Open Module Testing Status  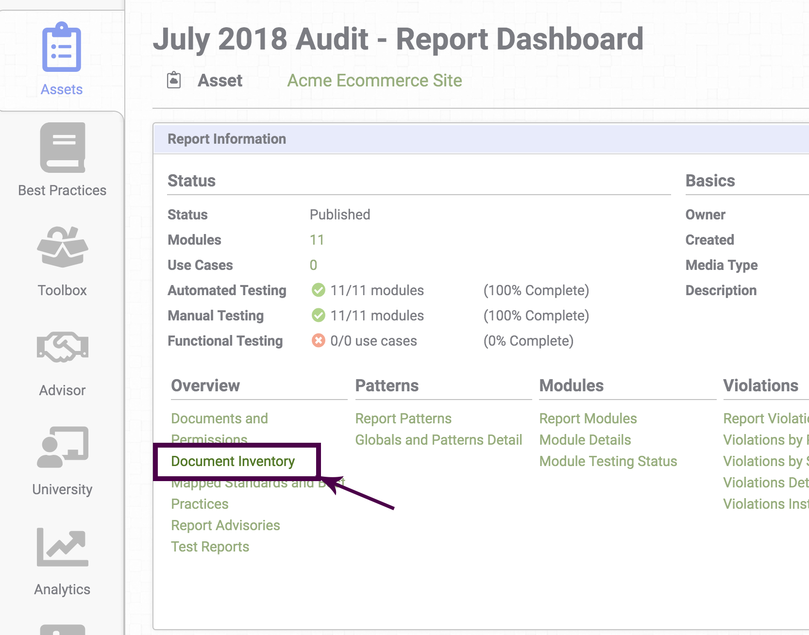(x=607, y=461)
